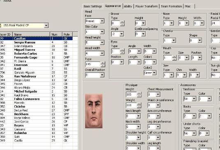Open the Team Formation tab
Screen dimensions: 220x150
point(171,7)
